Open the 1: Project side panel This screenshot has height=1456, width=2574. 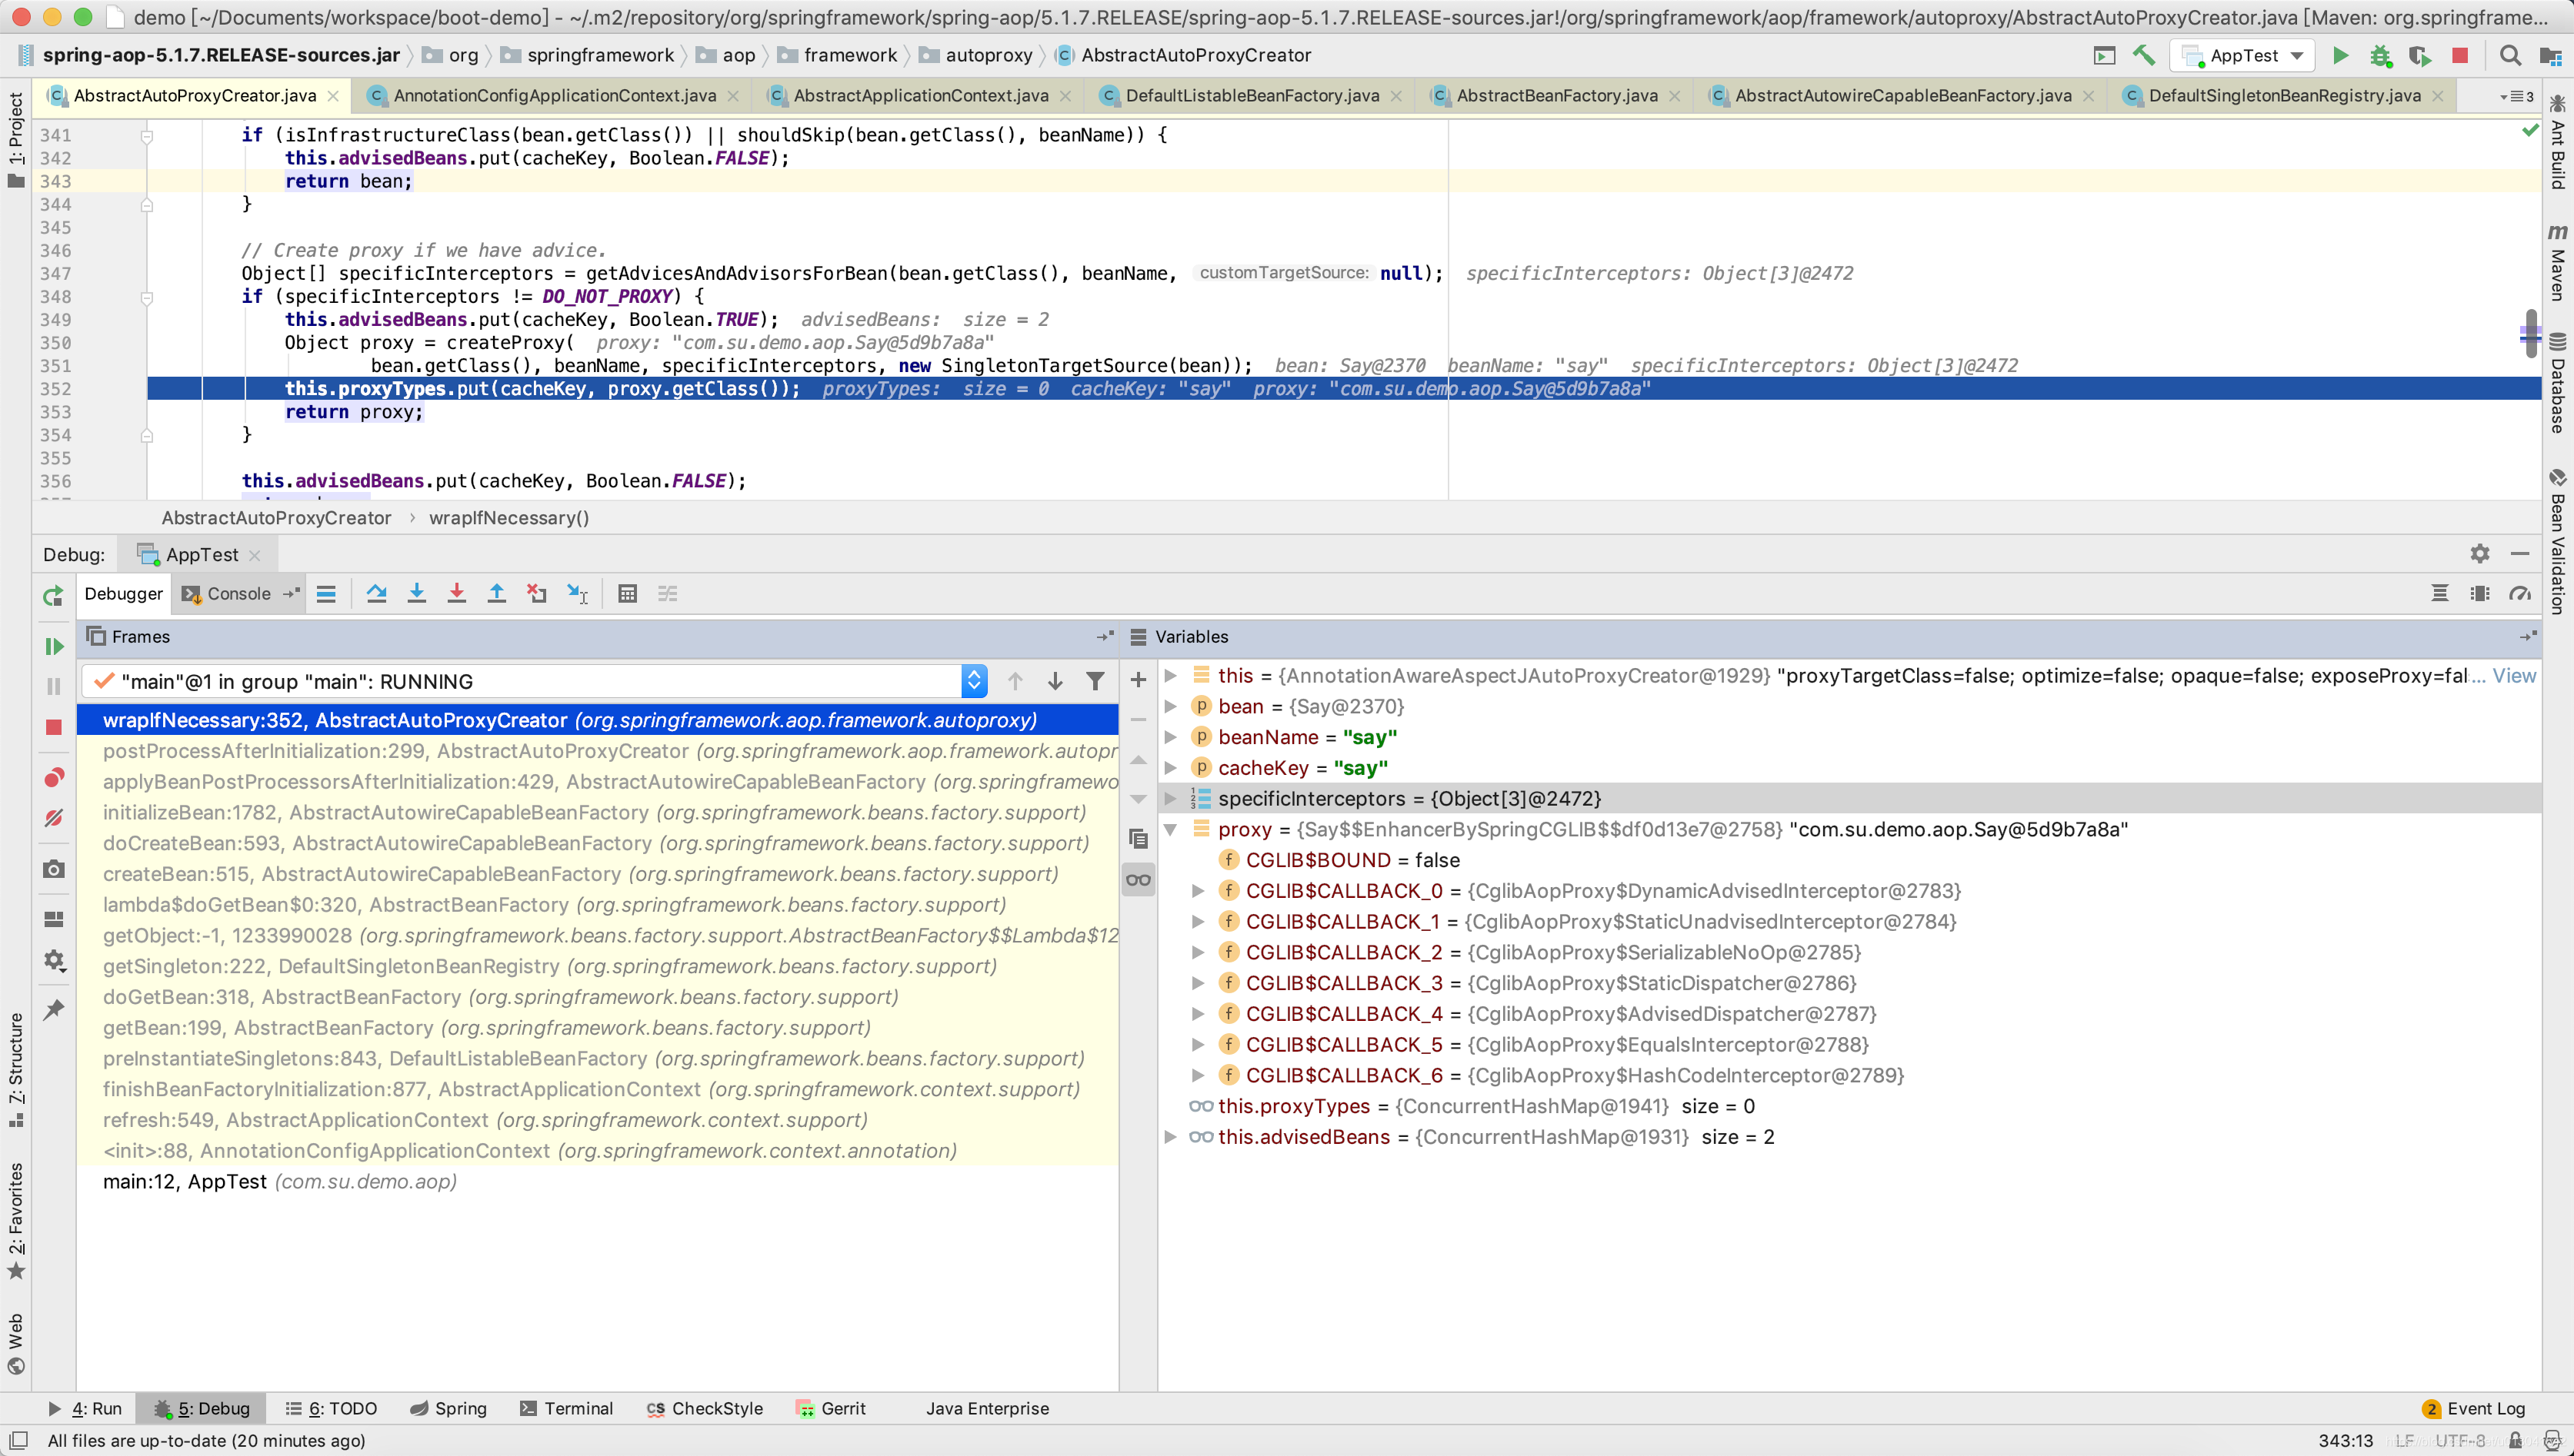16,140
